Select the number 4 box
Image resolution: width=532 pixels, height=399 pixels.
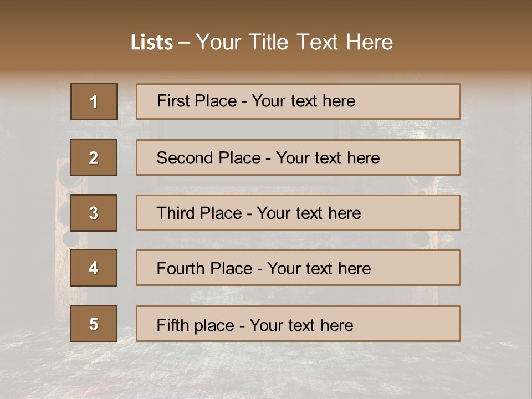[x=94, y=268]
